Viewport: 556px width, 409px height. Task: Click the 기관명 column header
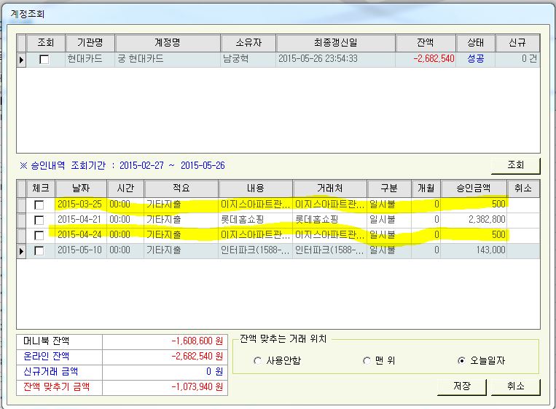(x=87, y=43)
